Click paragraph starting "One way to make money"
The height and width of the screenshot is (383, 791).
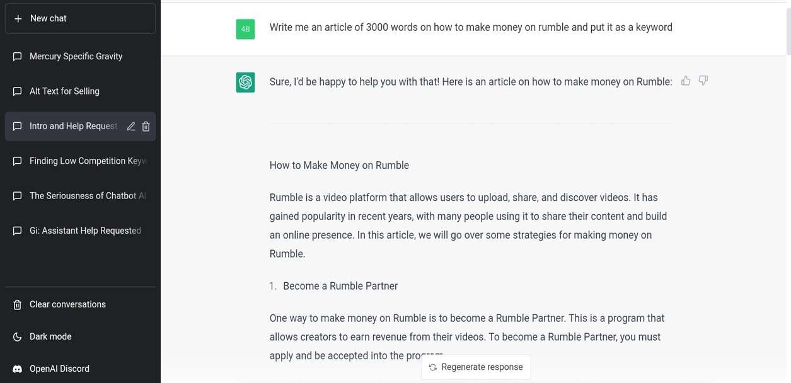coord(466,337)
